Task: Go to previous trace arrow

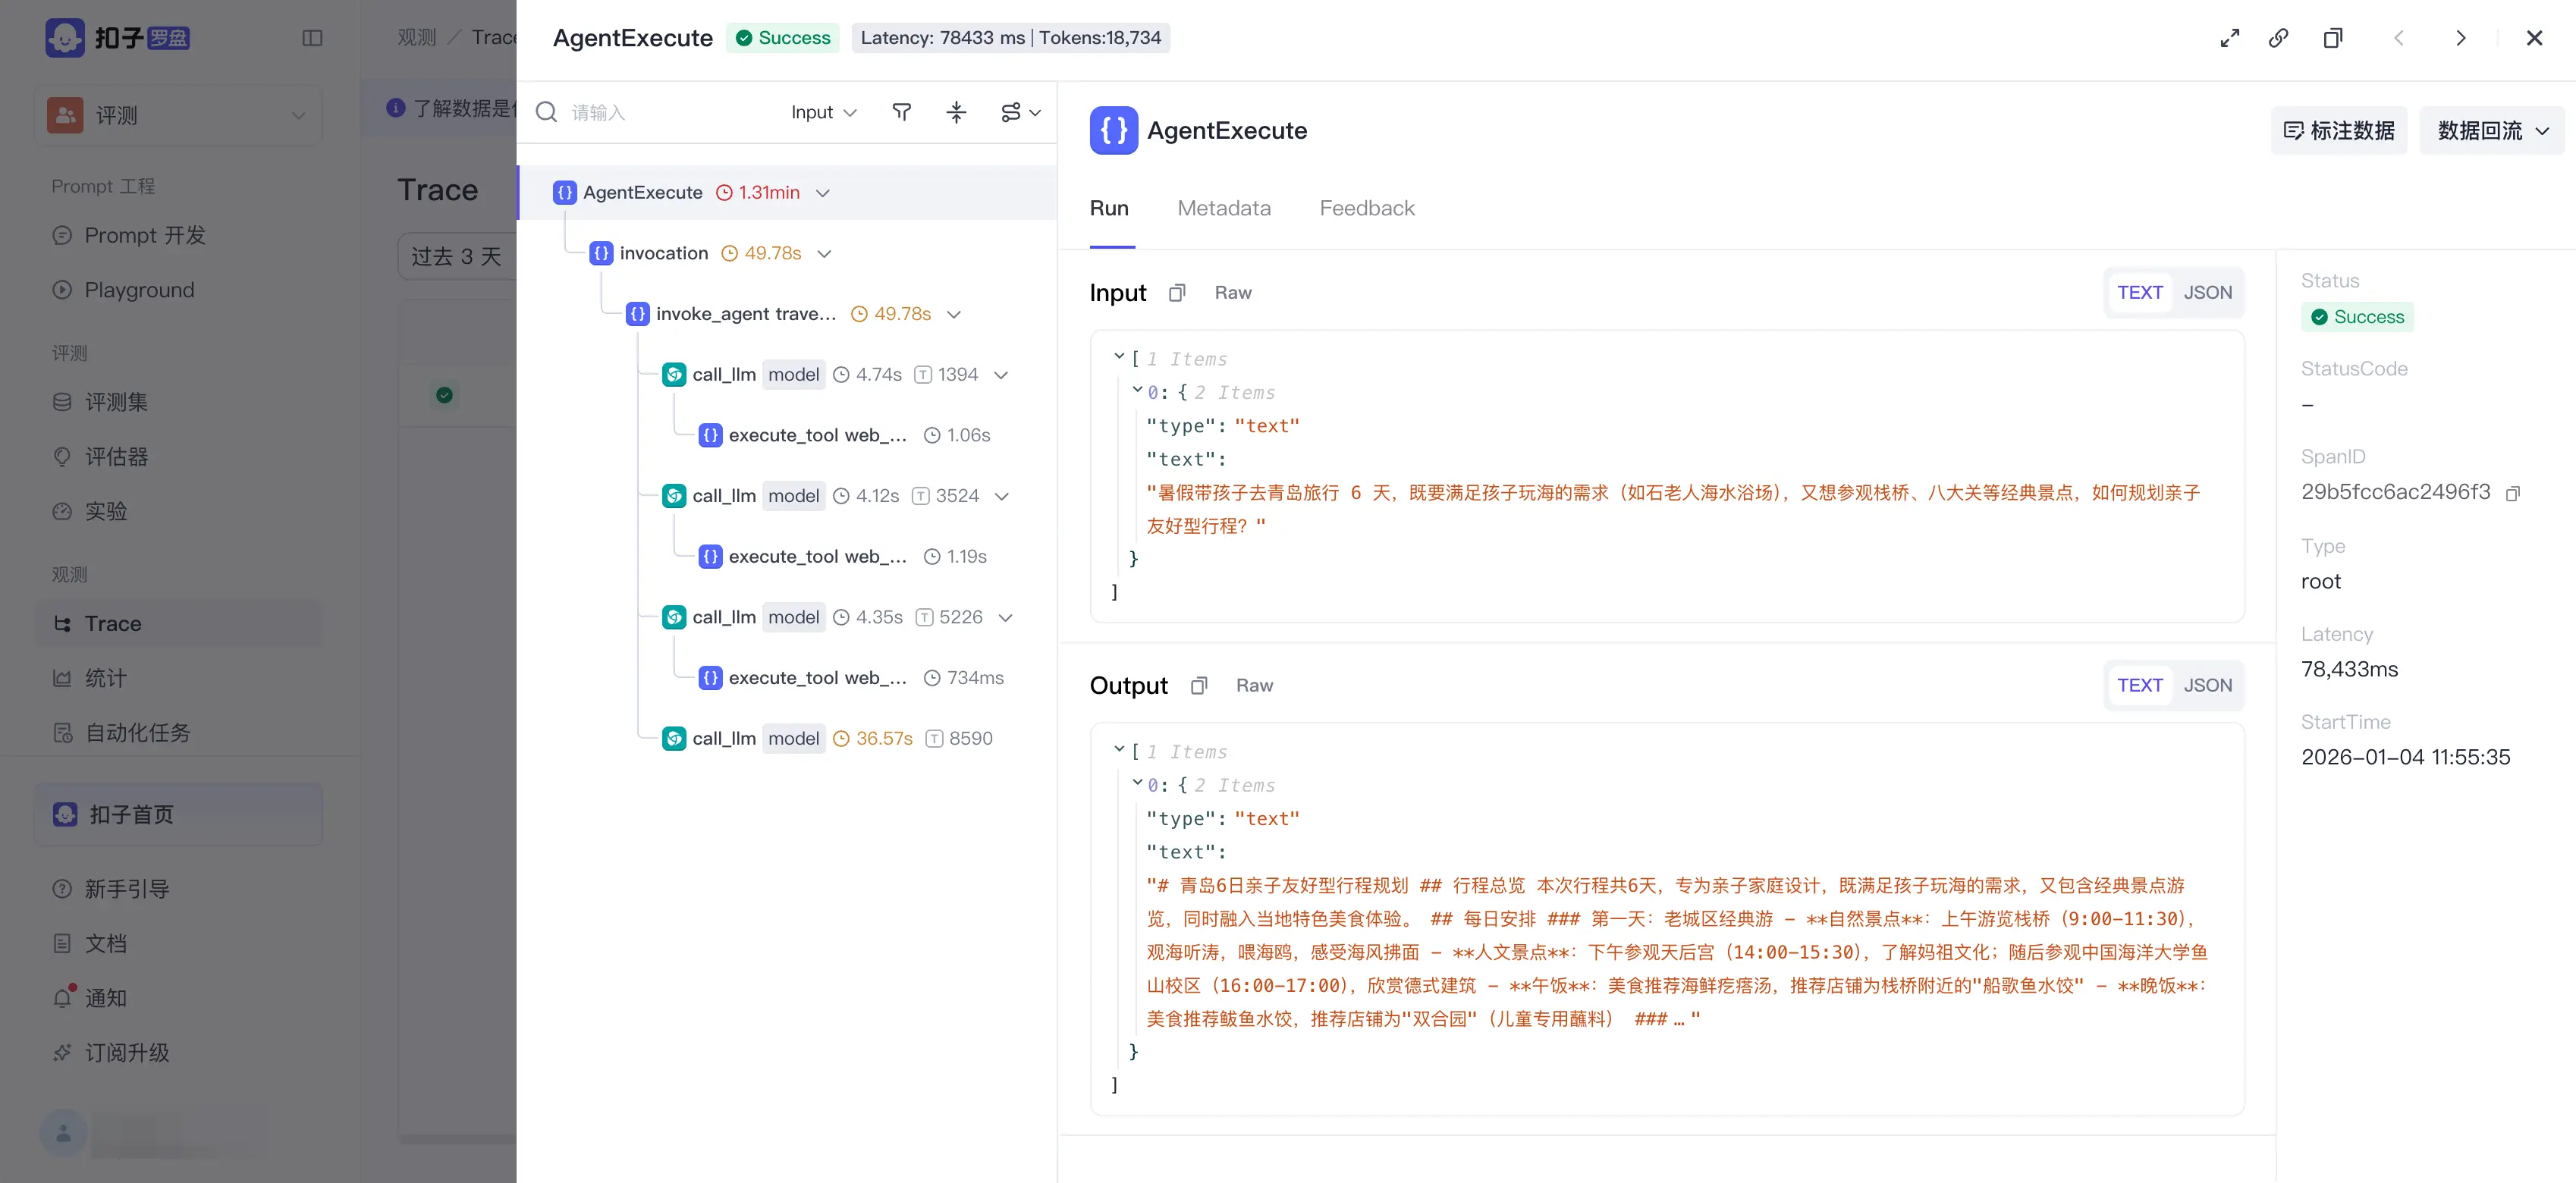Action: tap(2399, 38)
